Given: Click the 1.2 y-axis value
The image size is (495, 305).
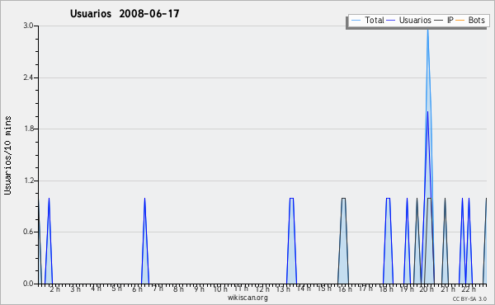Looking at the screenshot, I should 28,181.
